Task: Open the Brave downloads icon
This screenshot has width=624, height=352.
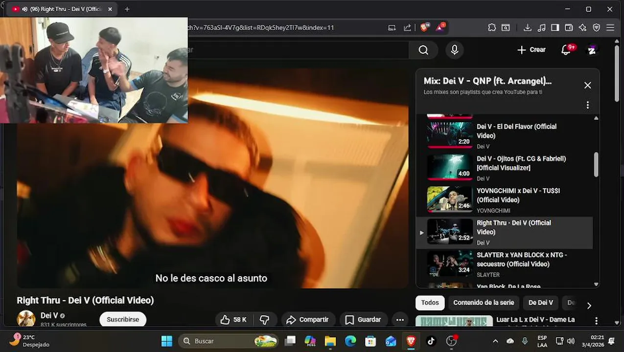Action: point(527,28)
